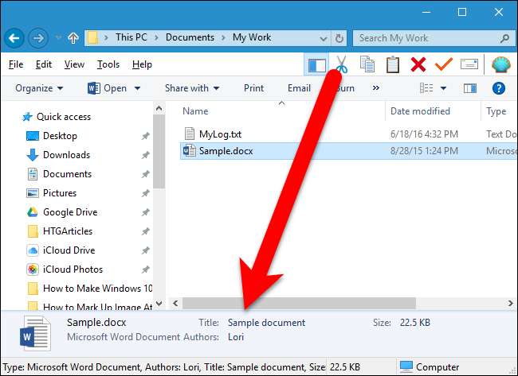Click the Authors value Lori

(x=236, y=337)
